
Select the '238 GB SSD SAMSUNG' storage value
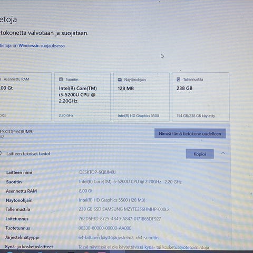(124, 209)
